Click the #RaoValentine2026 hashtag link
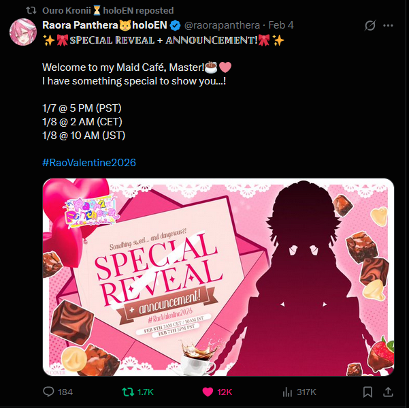This screenshot has width=409, height=408. tap(89, 162)
